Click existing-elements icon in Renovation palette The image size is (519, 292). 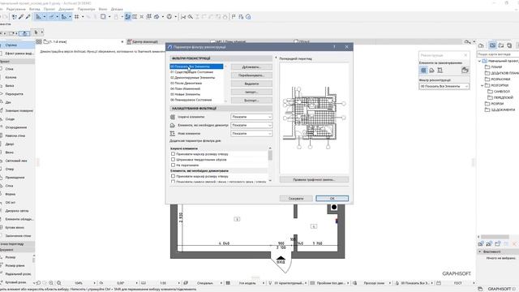423,71
